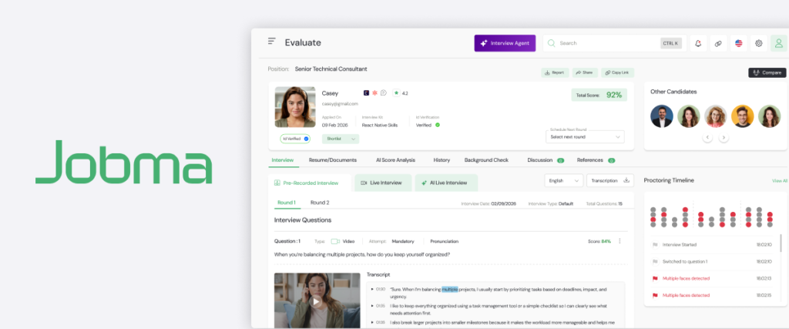Image resolution: width=789 pixels, height=329 pixels.
Task: Open the comment bubble icon beside Casey
Action: [384, 93]
